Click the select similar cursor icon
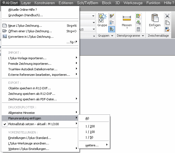Image resolution: width=175 pixels, height=153 pixels. pos(139,22)
